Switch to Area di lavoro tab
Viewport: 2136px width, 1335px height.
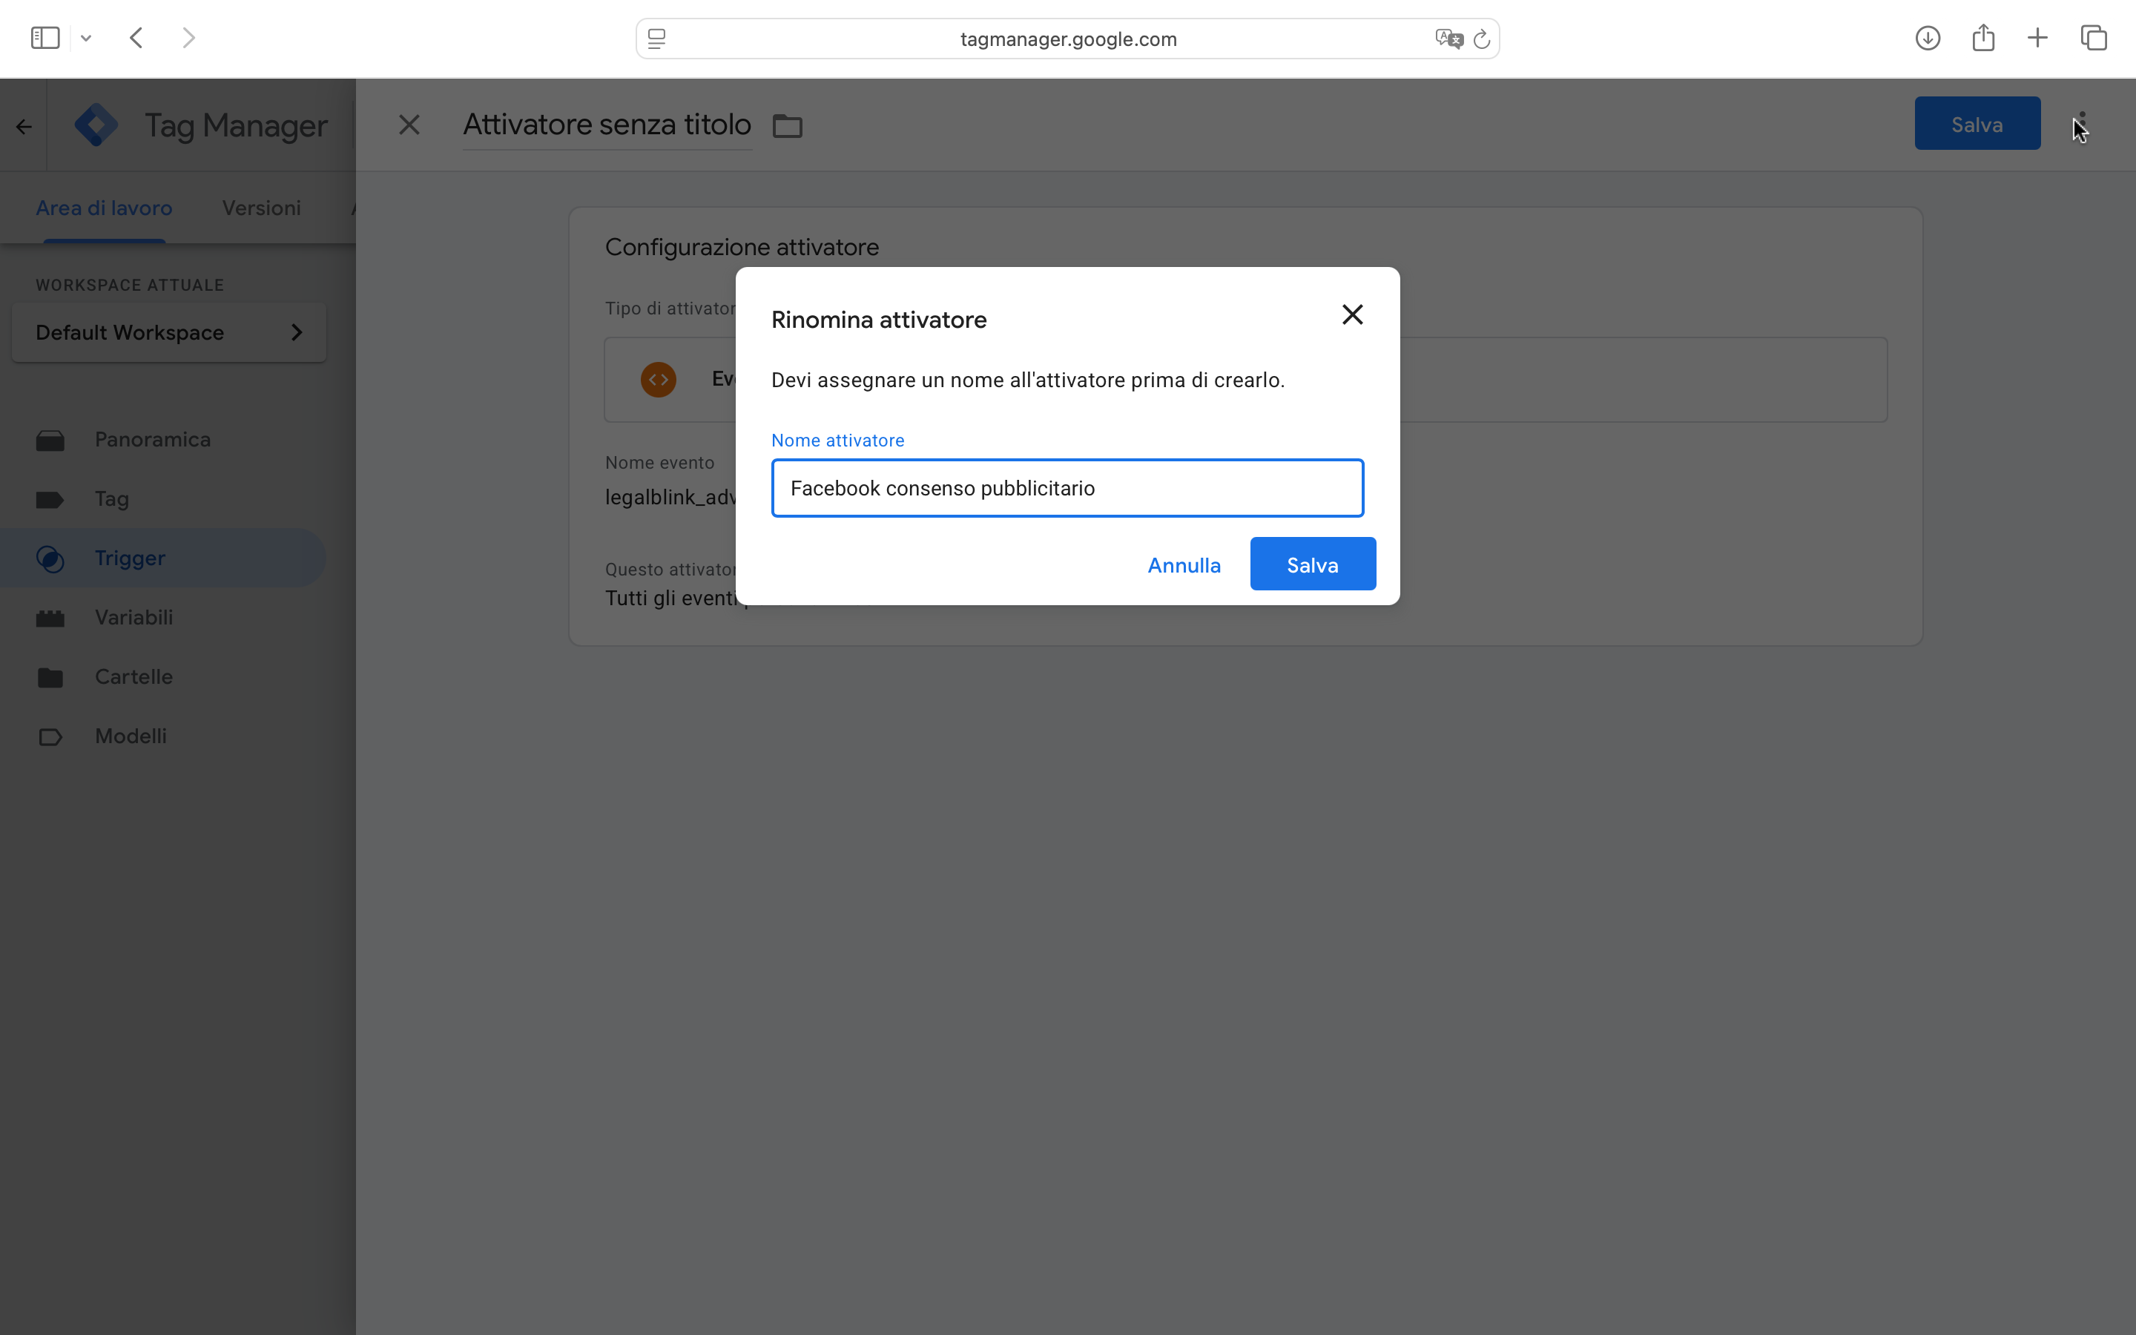(x=104, y=208)
